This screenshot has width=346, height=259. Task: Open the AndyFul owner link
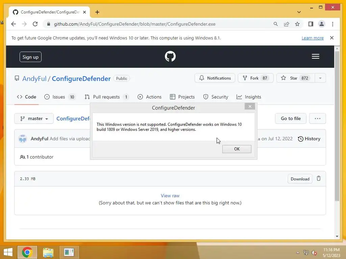pos(34,79)
